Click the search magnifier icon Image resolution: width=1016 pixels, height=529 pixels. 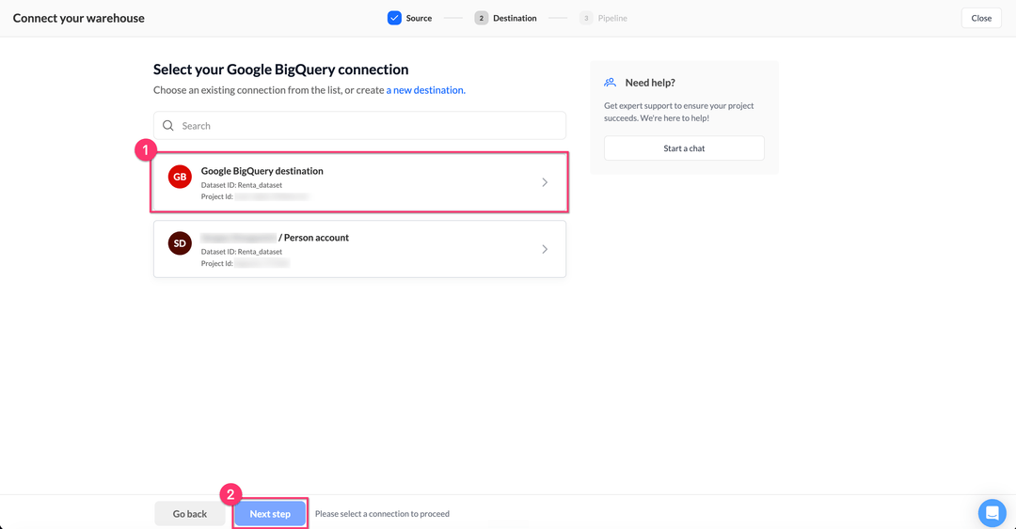click(167, 126)
